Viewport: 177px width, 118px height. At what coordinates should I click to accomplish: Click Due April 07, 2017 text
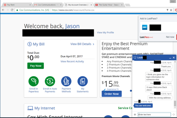click(72, 56)
